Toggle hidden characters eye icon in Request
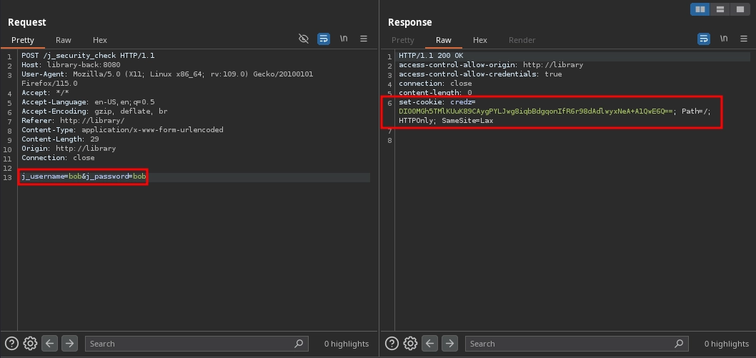Viewport: 756px width, 358px height. coord(304,39)
